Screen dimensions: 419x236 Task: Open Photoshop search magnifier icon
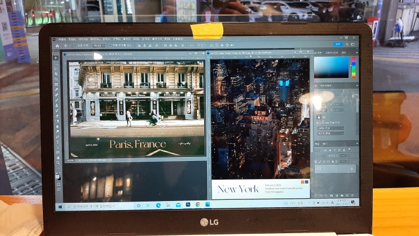pos(347,45)
